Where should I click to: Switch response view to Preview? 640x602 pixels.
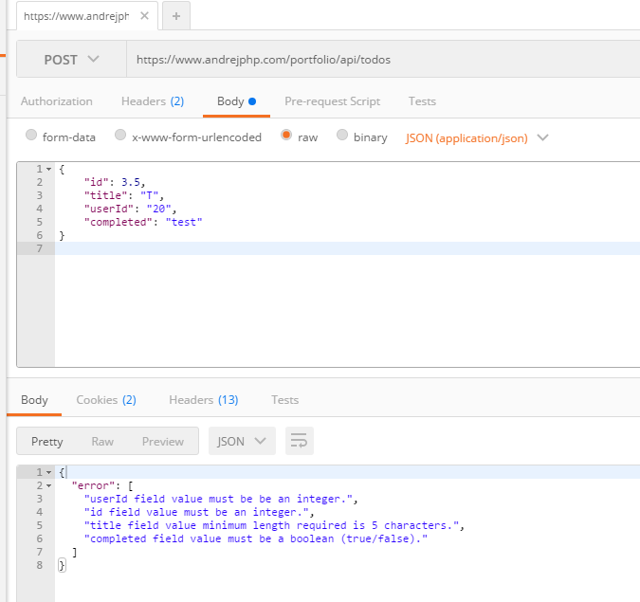coord(163,441)
